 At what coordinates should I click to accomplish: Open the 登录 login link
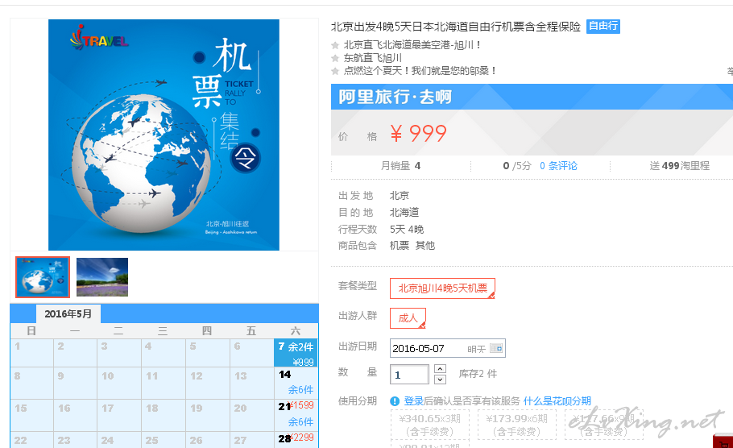[413, 400]
